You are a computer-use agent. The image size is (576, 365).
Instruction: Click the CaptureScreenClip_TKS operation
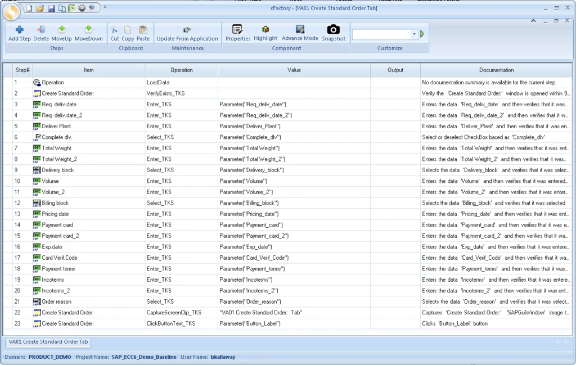[174, 313]
